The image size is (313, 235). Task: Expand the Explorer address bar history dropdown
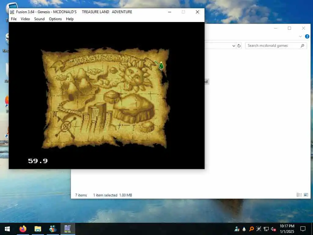[234, 46]
